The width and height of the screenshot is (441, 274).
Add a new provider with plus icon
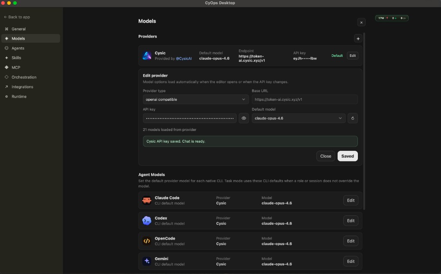[x=358, y=38]
